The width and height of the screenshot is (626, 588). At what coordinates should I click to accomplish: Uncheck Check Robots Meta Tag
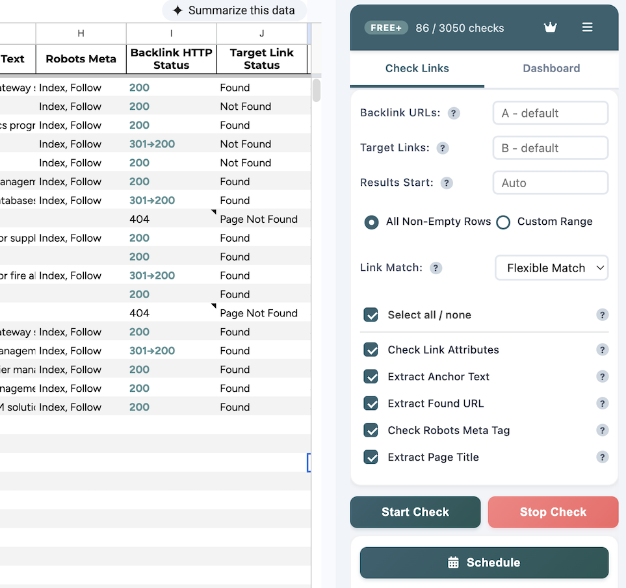point(371,430)
